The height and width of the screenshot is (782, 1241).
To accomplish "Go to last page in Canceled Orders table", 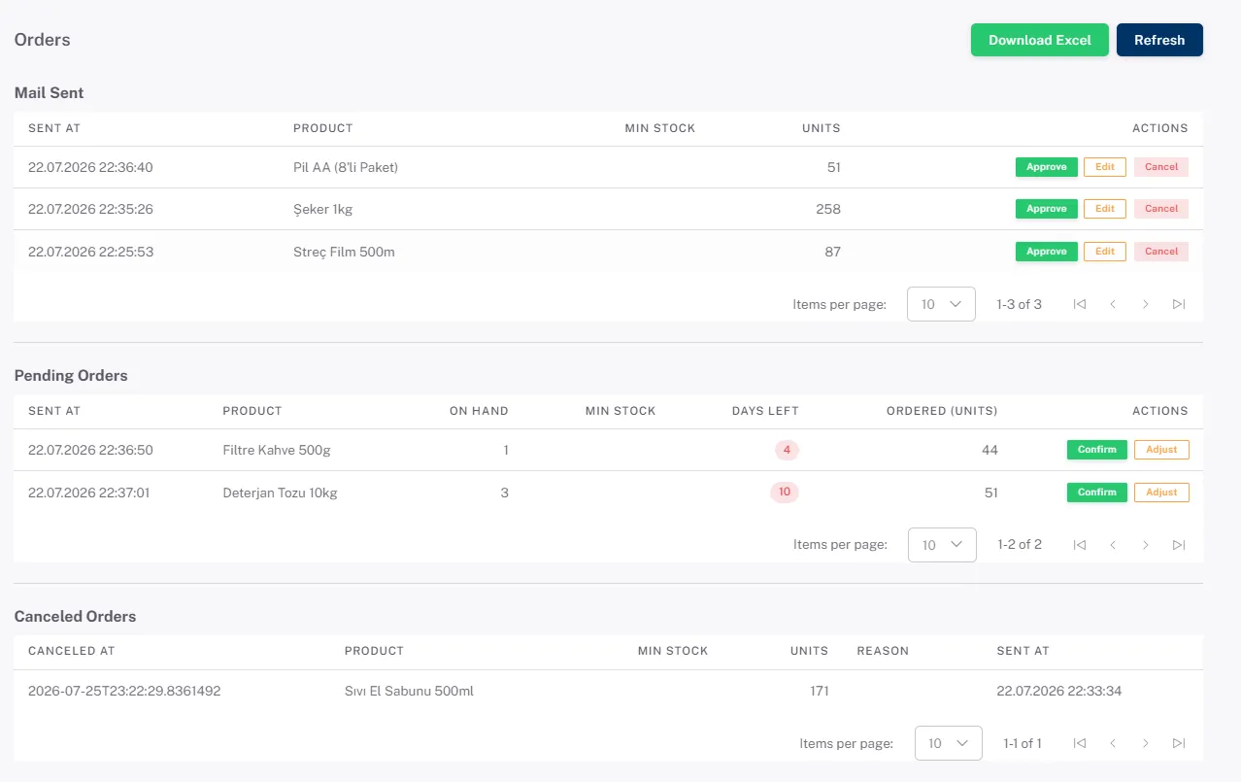I will tap(1179, 743).
